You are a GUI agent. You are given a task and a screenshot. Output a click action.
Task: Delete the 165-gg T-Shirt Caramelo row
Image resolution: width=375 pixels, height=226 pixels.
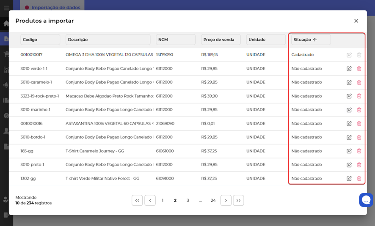point(359,151)
